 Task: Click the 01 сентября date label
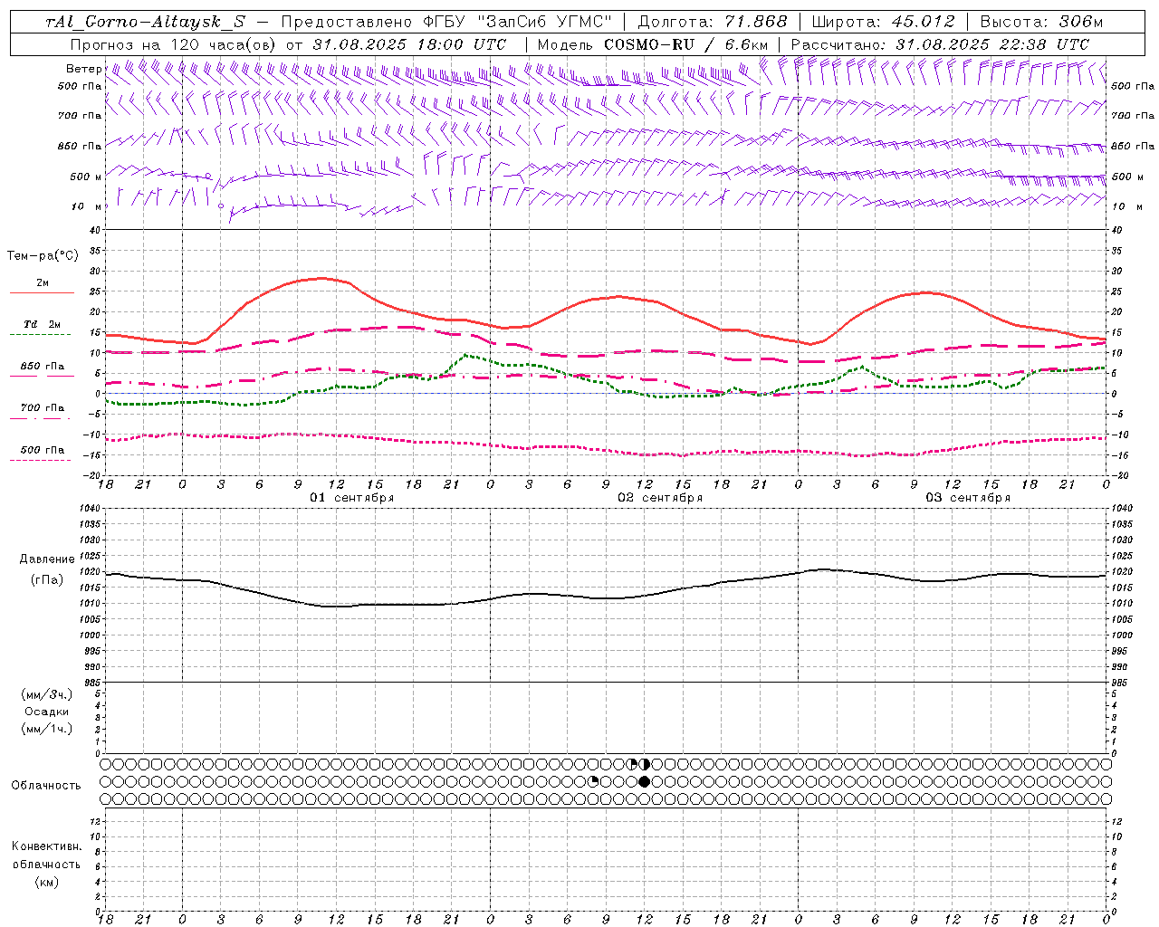click(352, 498)
